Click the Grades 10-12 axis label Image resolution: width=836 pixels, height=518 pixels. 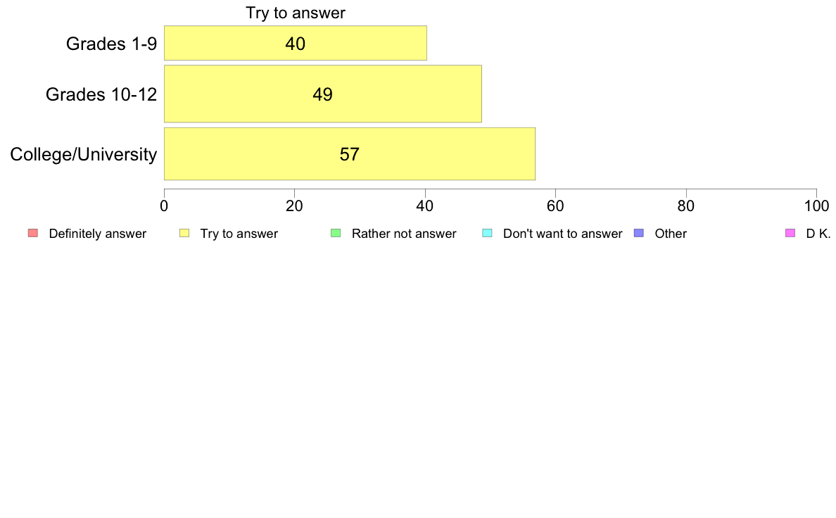tap(101, 94)
